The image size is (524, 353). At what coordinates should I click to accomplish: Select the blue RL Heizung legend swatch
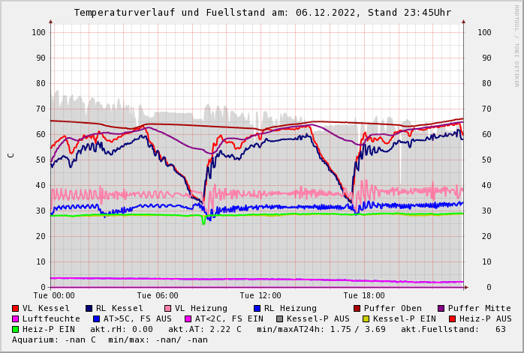(x=257, y=308)
